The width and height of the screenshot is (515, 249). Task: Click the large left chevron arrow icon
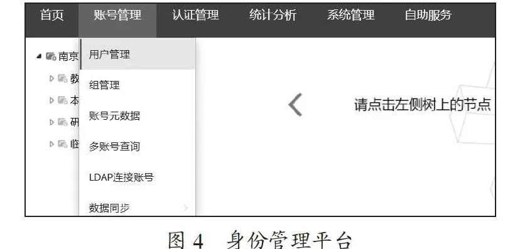pos(295,105)
